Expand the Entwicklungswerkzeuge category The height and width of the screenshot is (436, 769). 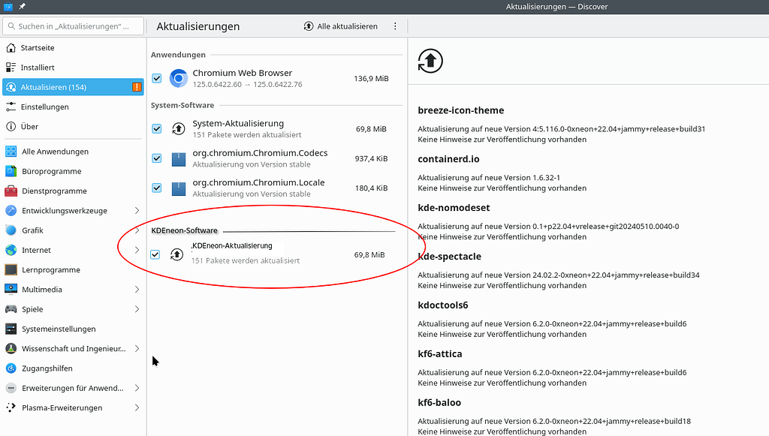pyautogui.click(x=137, y=210)
